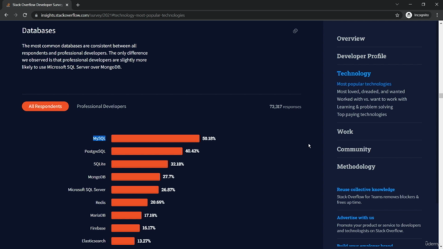This screenshot has height=249, width=443.
Task: Click the Microsoft SQL Server bar
Action: (135, 190)
